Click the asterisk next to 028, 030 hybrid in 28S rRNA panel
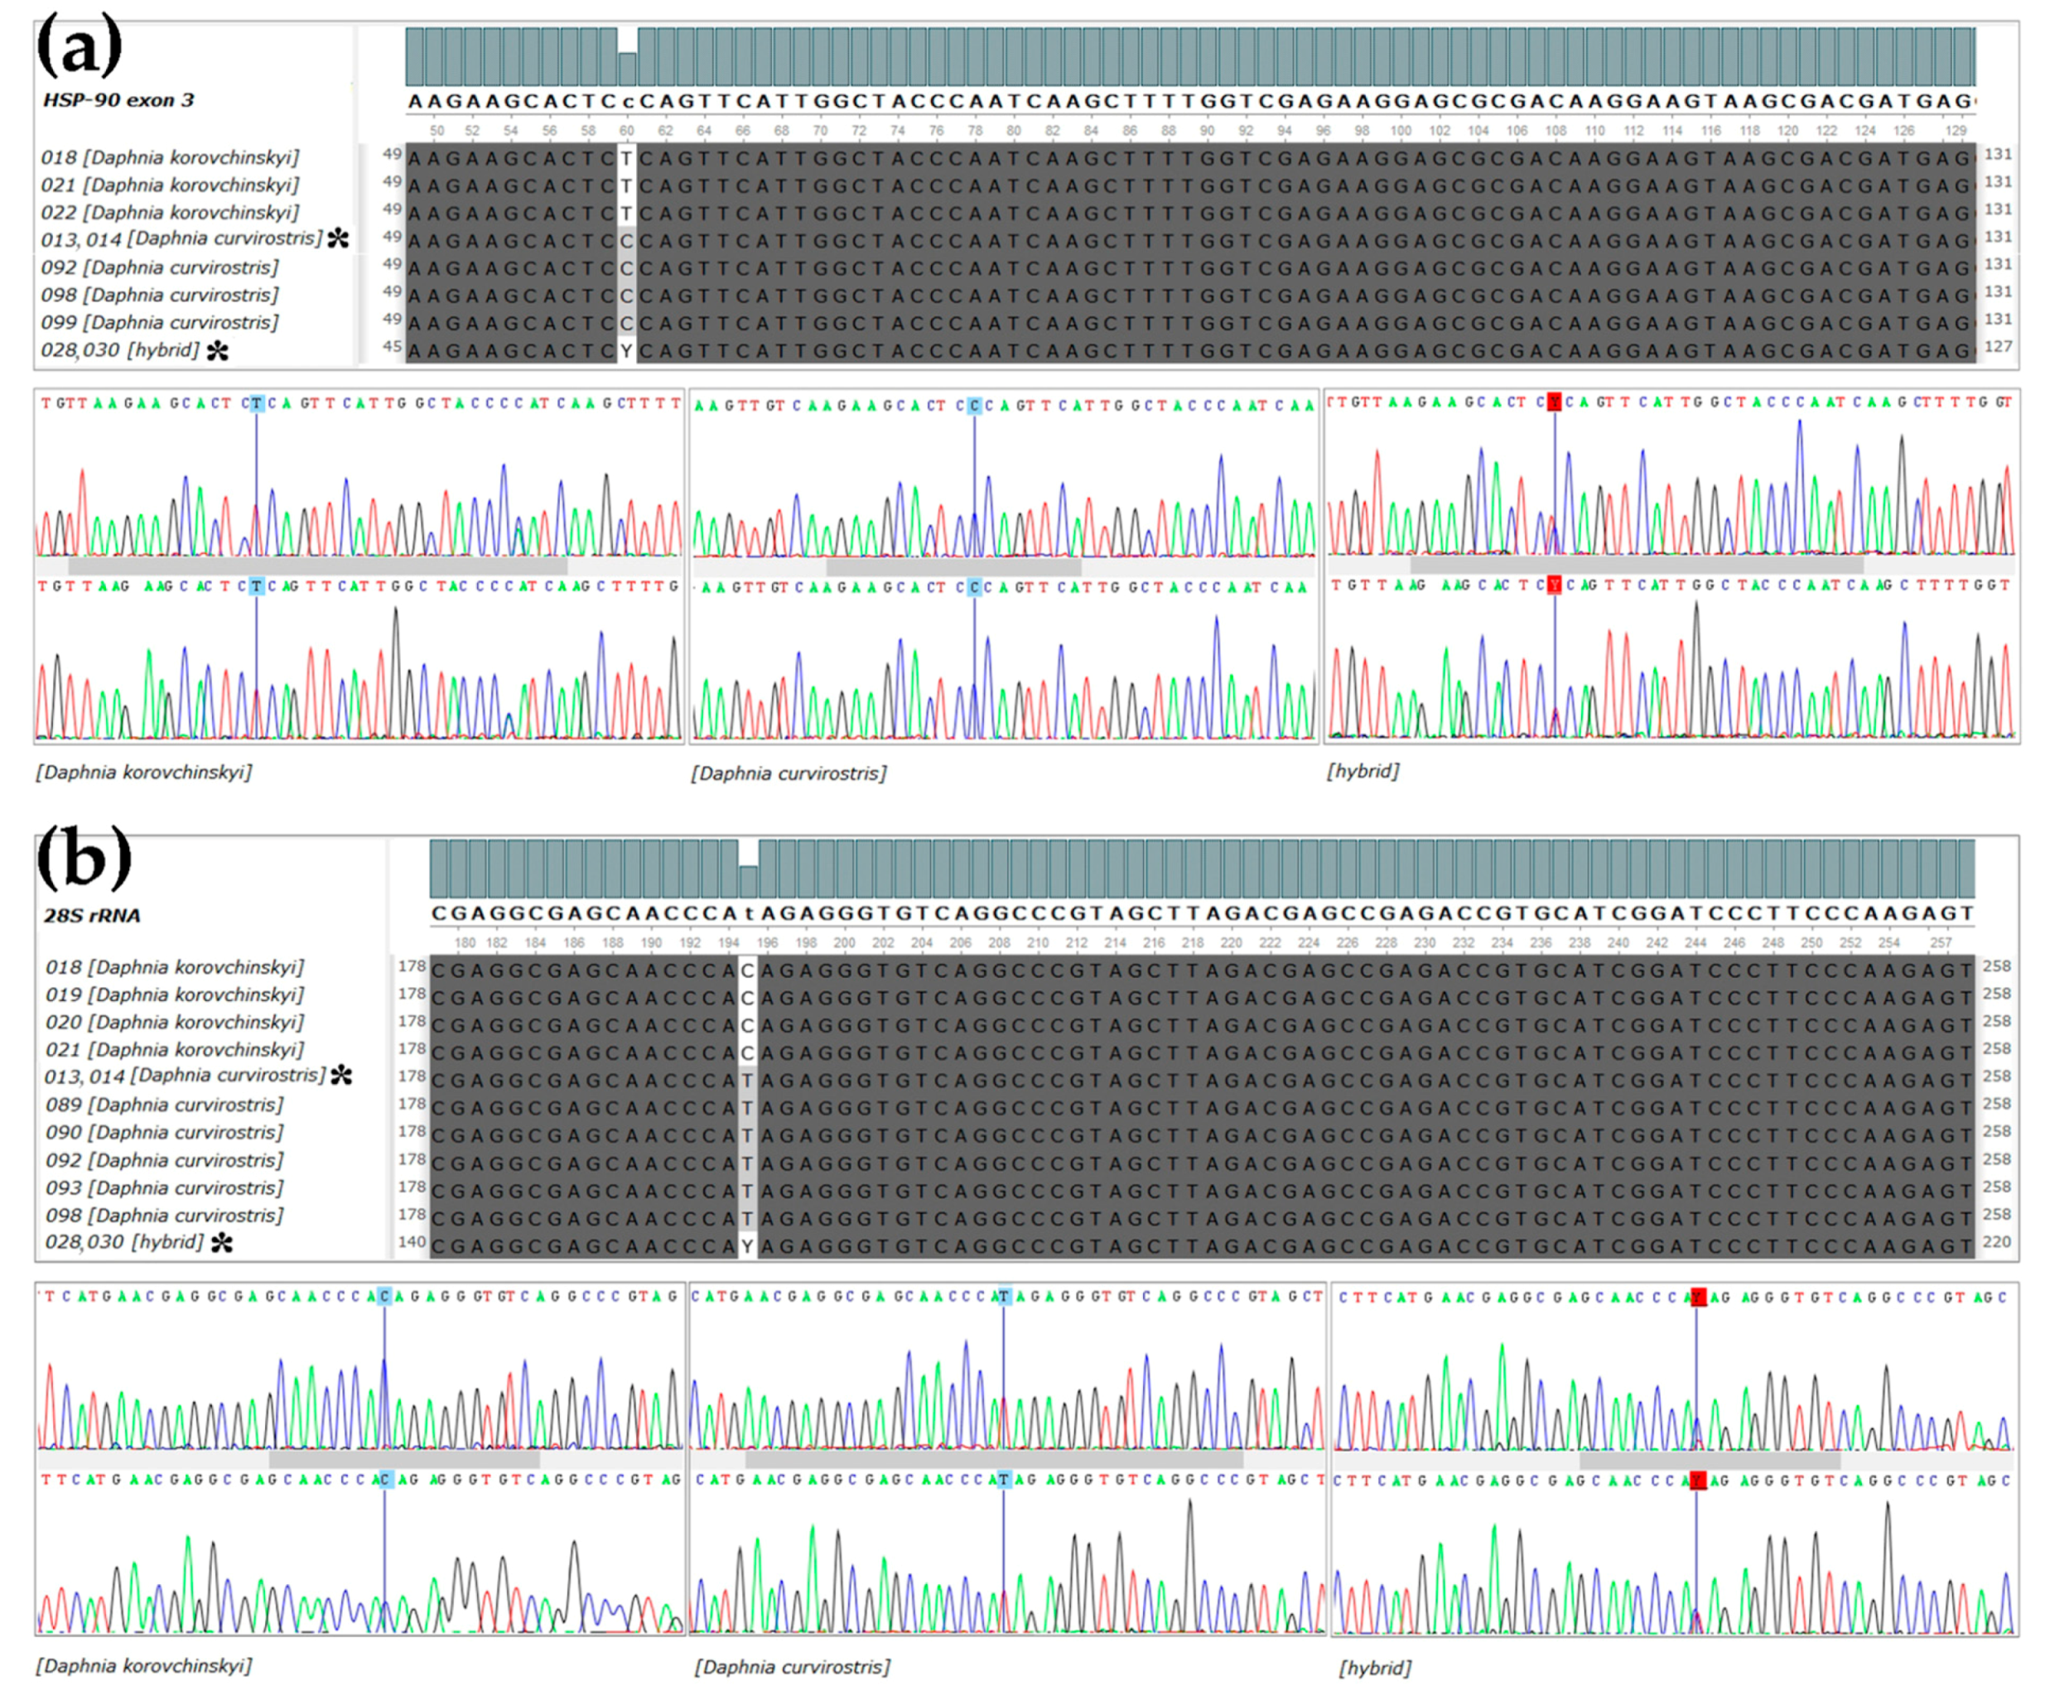2045x1690 pixels. (x=222, y=1242)
